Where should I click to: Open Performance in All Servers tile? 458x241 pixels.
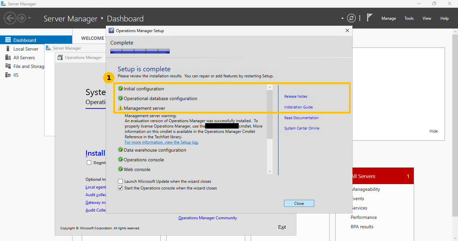(x=364, y=217)
